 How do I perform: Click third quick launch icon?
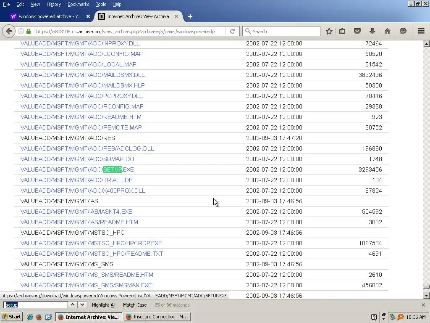click(x=48, y=317)
